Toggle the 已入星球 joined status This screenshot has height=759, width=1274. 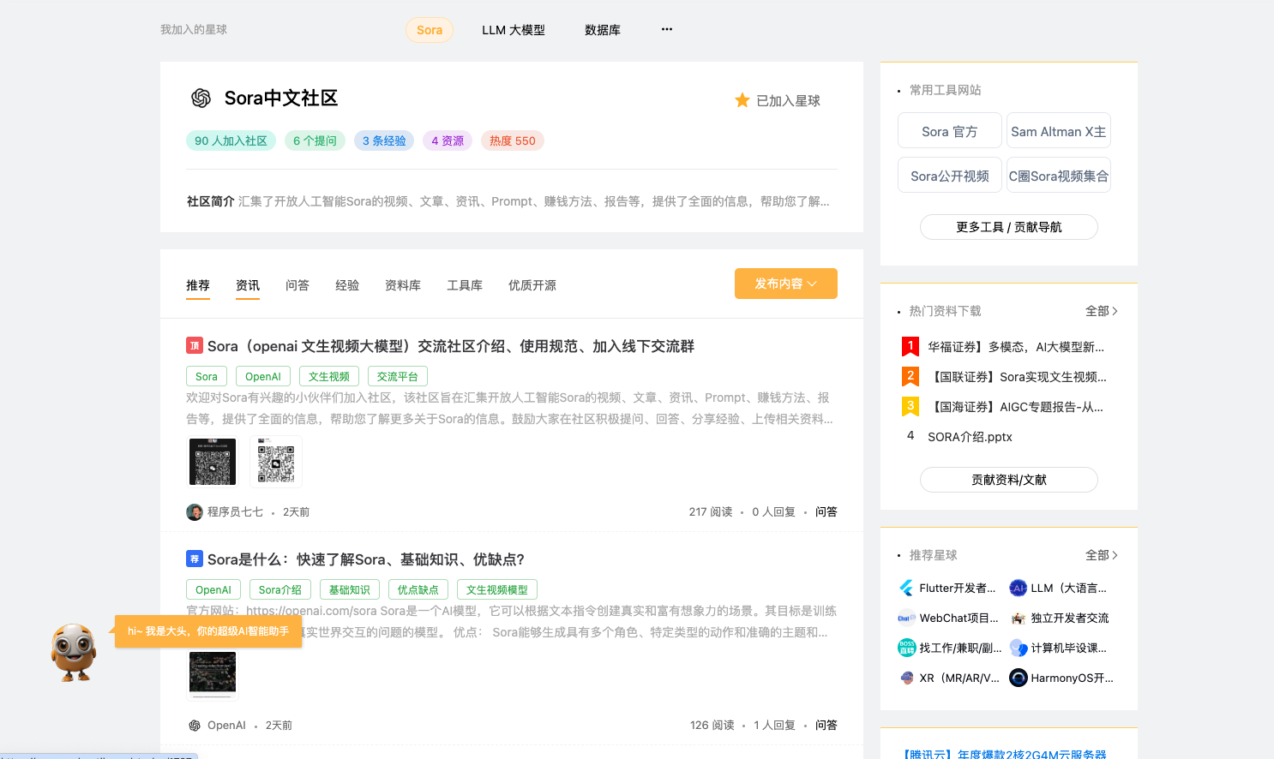[x=778, y=100]
